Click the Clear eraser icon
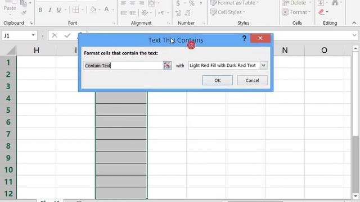 pyautogui.click(x=321, y=12)
